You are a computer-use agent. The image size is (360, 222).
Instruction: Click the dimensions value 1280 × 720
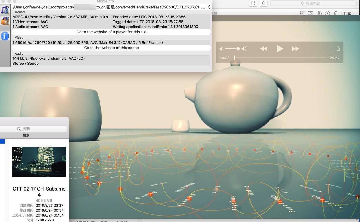[45, 220]
